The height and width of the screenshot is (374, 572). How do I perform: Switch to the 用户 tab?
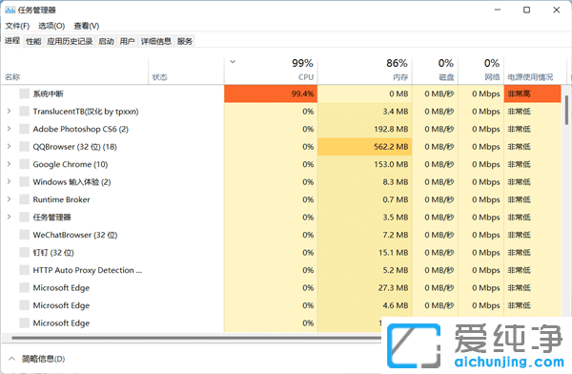pyautogui.click(x=128, y=41)
